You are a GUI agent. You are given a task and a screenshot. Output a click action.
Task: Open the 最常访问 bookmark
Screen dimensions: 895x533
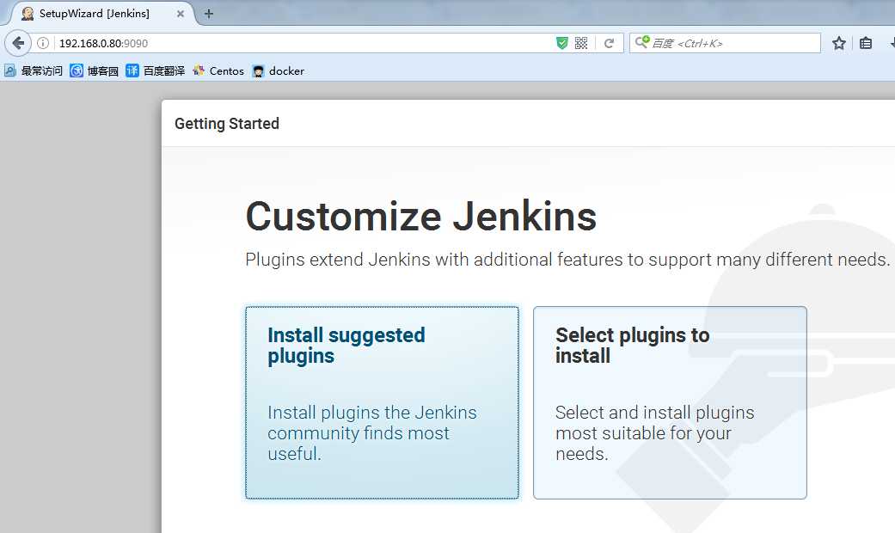coord(34,71)
